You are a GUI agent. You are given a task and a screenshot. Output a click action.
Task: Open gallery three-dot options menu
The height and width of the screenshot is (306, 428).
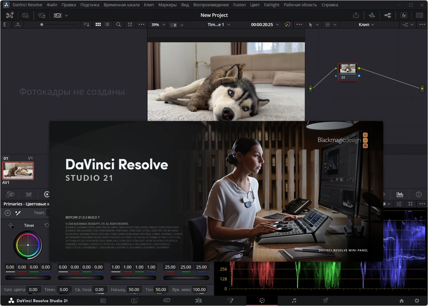tap(141, 25)
